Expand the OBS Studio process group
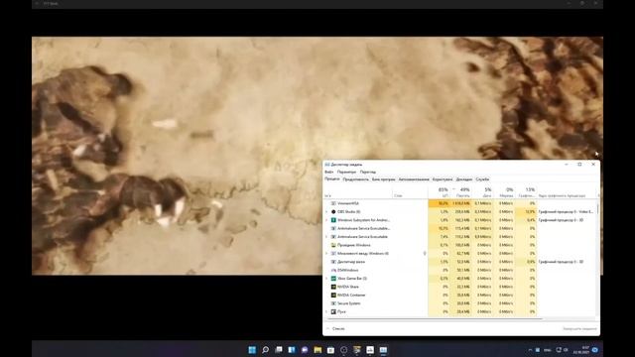 click(326, 211)
